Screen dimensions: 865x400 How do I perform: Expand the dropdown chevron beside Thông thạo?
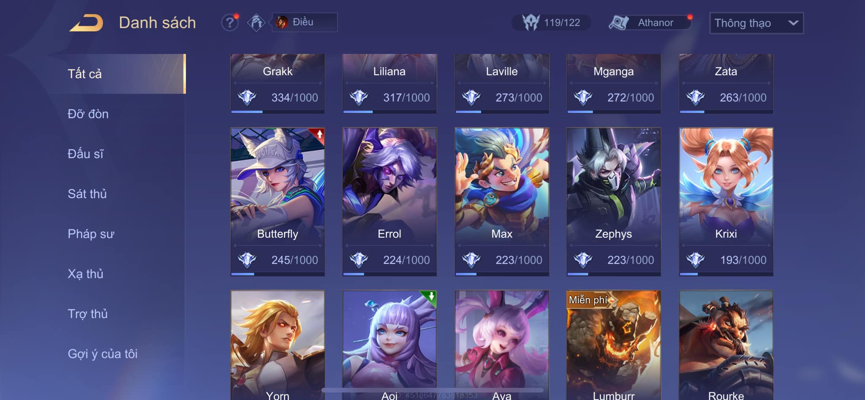coord(793,23)
